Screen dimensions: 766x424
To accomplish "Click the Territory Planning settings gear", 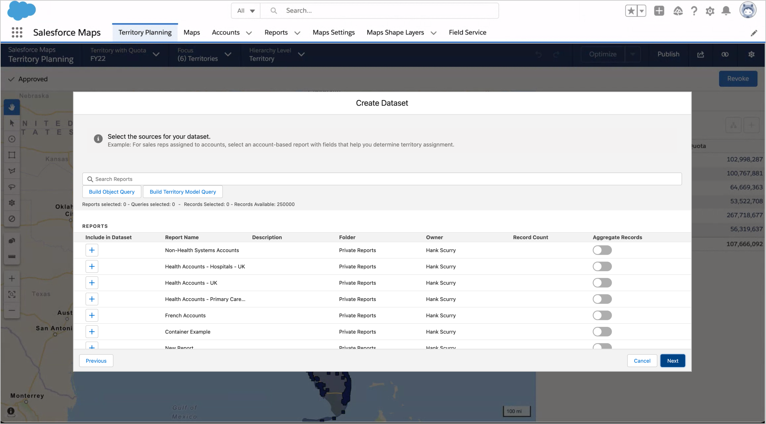I will 751,54.
